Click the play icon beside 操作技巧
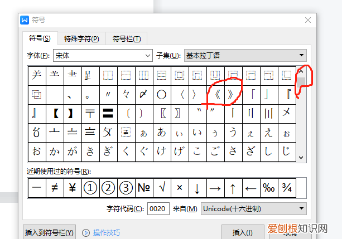Viewport: 342px width, 239px height. click(86, 233)
